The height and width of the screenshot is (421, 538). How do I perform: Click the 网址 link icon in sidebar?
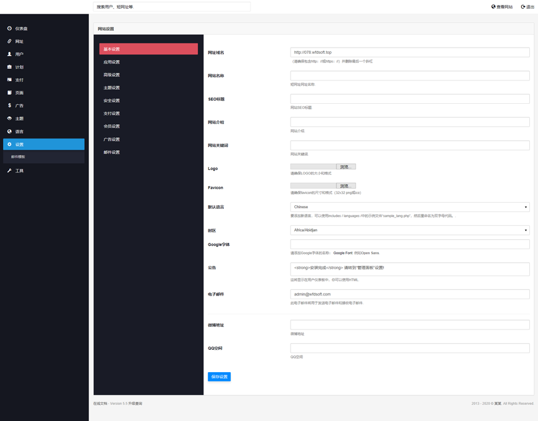(x=9, y=41)
